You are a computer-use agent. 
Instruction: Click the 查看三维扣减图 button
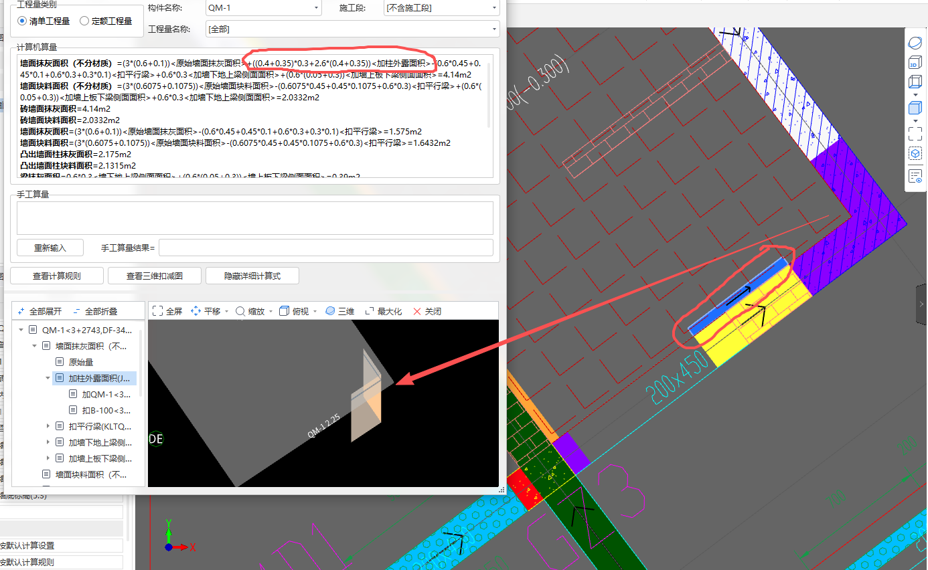155,276
